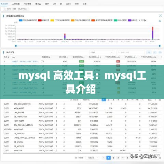
Task: Toggle the green legend series
Action: (120, 20)
